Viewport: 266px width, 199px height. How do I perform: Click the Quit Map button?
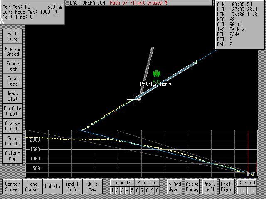point(92,187)
